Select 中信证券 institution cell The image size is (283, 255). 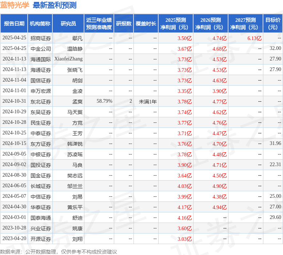pyautogui.click(x=41, y=197)
